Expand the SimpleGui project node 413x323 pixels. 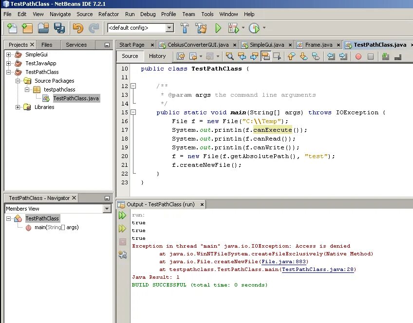[x=9, y=54]
